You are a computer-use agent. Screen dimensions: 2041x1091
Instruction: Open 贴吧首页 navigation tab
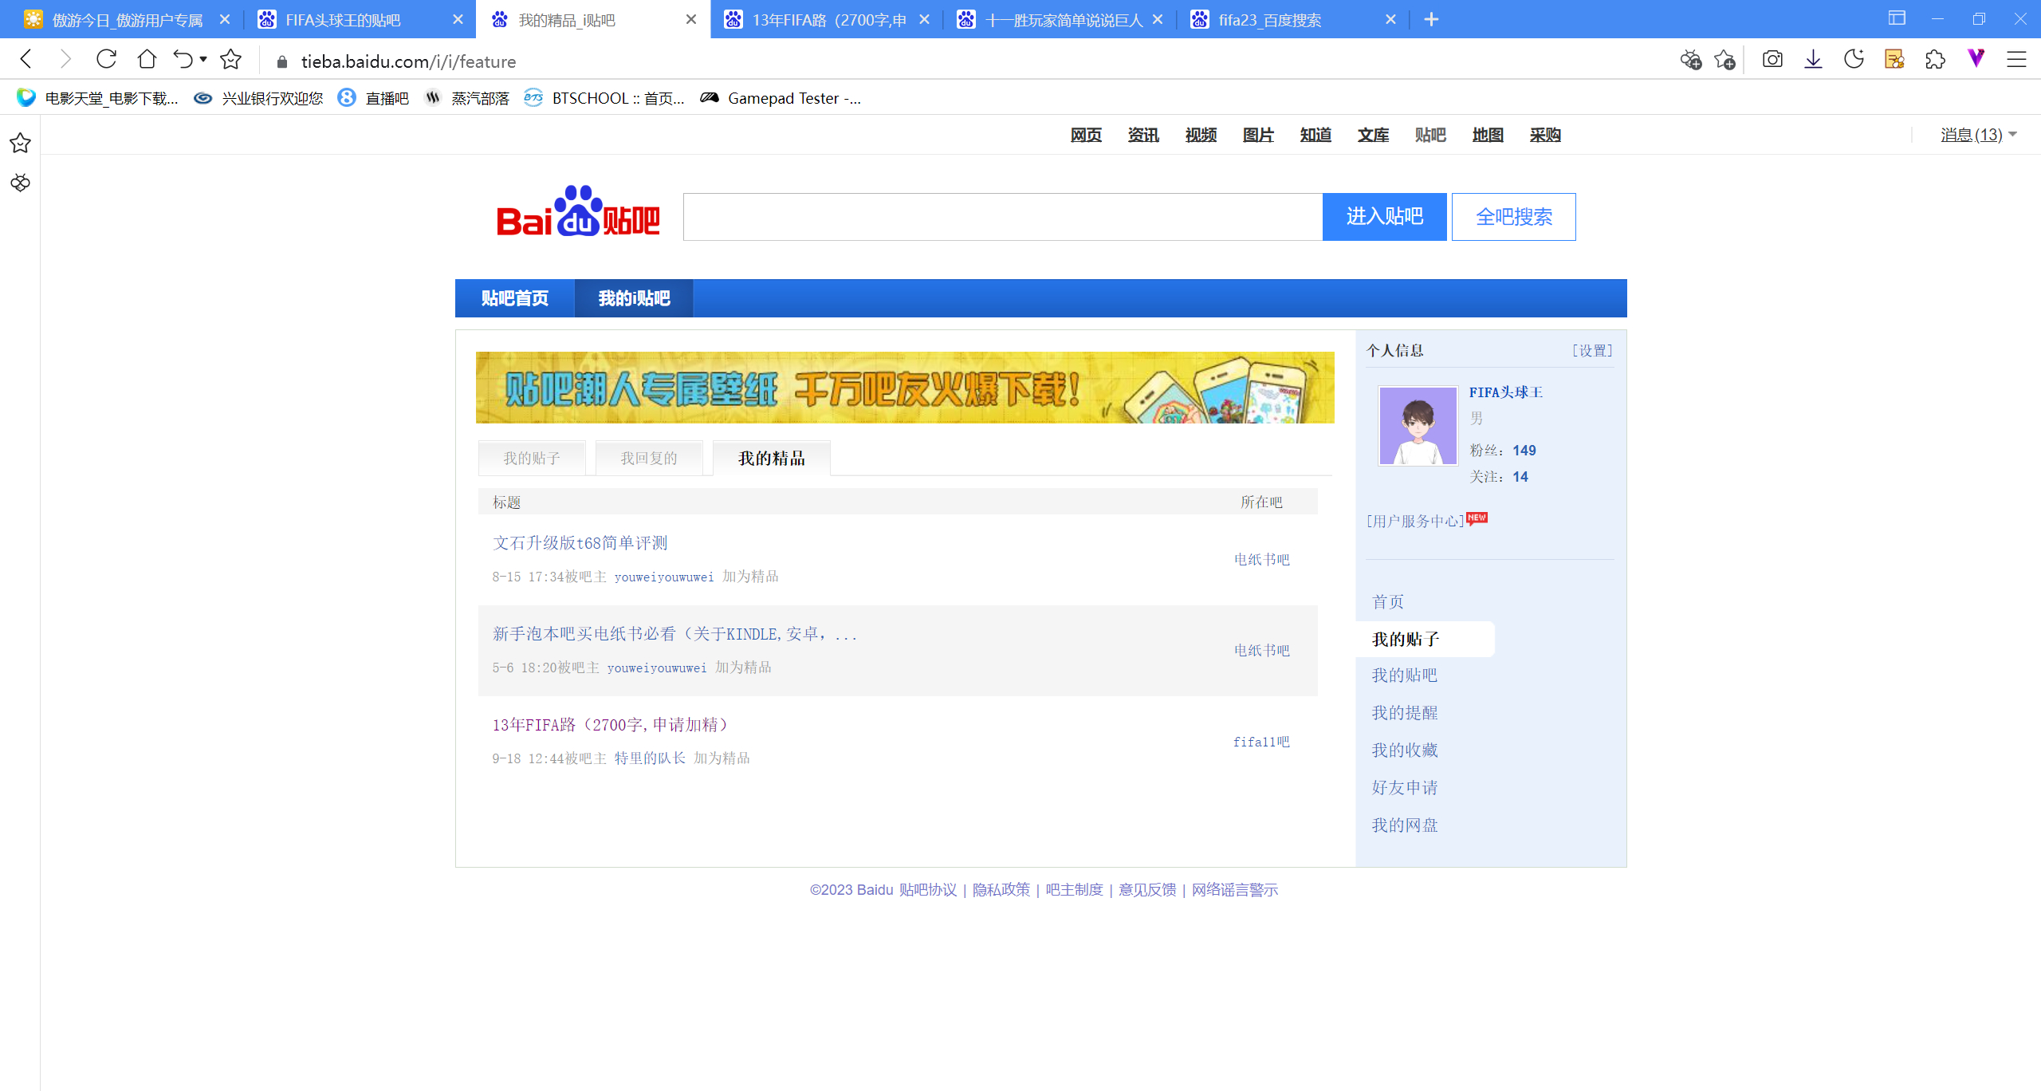pyautogui.click(x=515, y=298)
